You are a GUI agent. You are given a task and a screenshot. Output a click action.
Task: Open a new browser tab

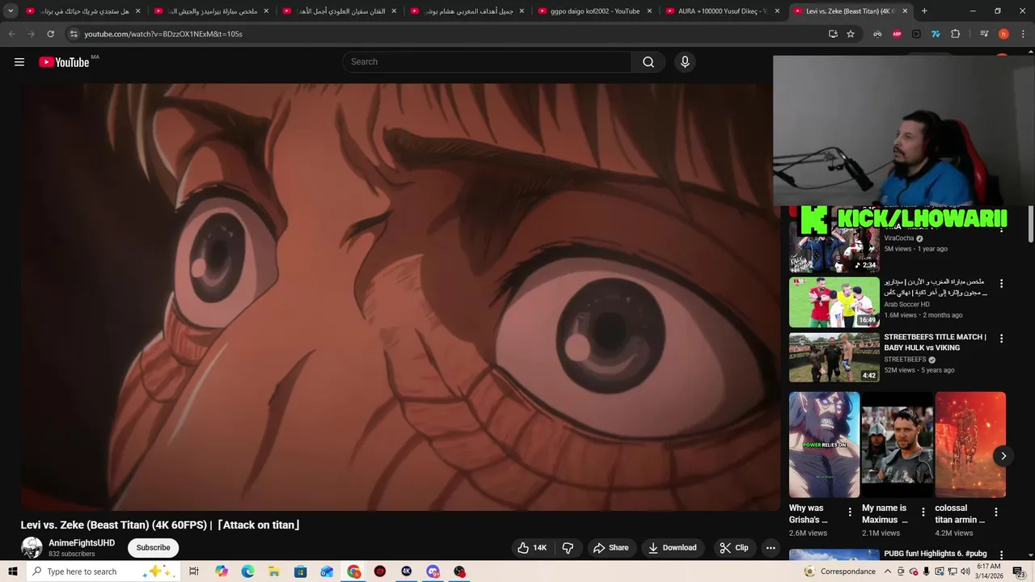[924, 11]
